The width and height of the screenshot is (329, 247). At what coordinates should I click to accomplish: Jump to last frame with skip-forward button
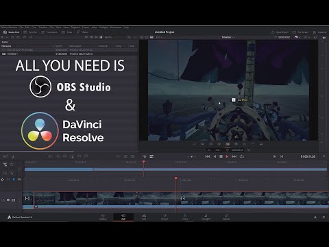234,156
